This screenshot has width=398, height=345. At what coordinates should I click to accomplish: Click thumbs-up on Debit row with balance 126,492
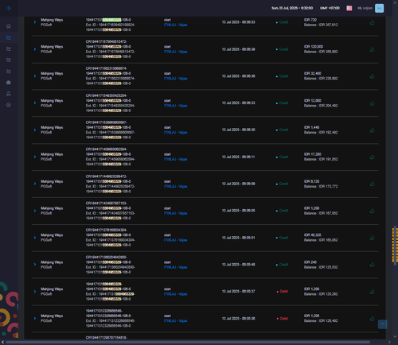click(x=373, y=319)
